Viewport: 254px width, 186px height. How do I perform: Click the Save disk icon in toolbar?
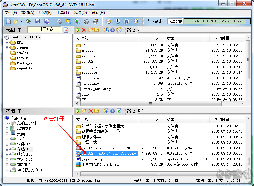pyautogui.click(x=38, y=21)
